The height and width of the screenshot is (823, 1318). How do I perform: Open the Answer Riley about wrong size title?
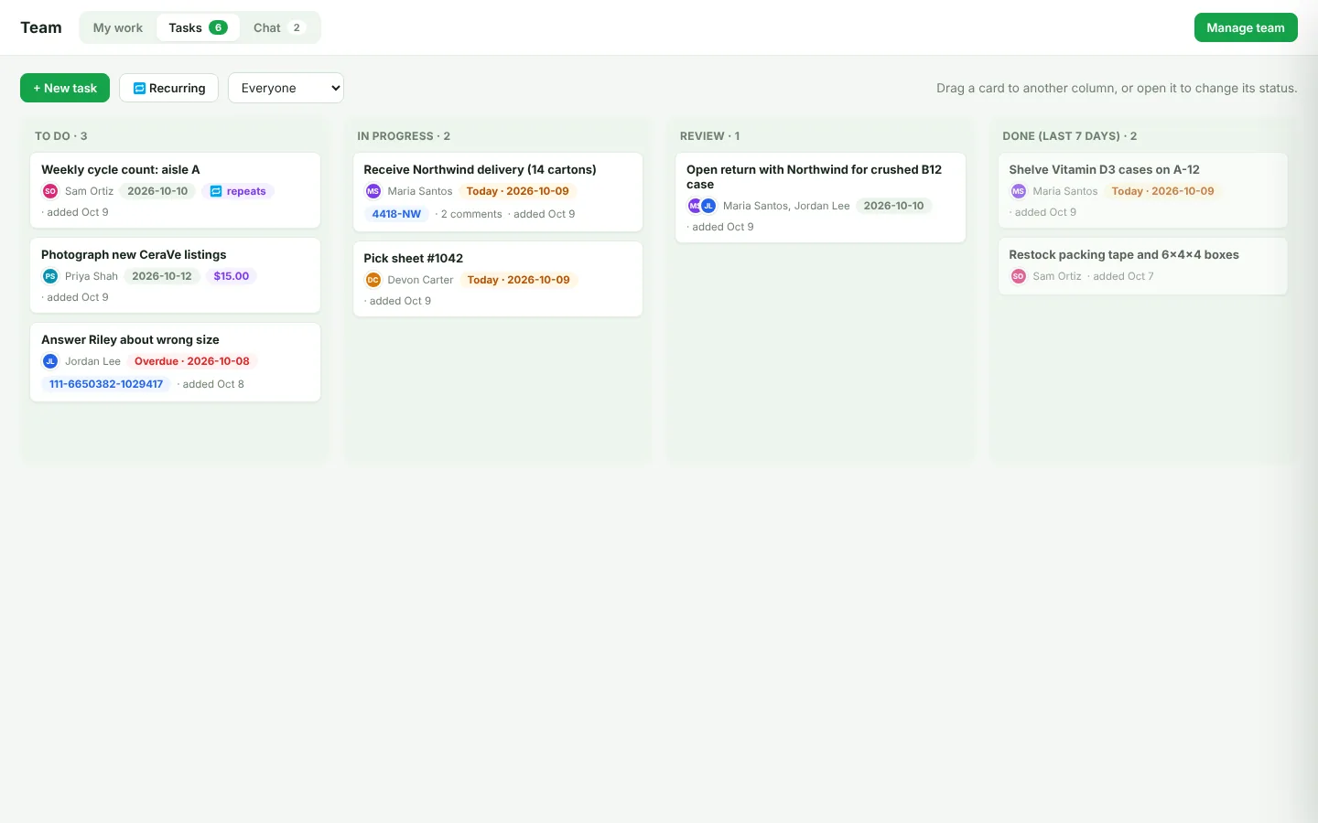(x=130, y=339)
